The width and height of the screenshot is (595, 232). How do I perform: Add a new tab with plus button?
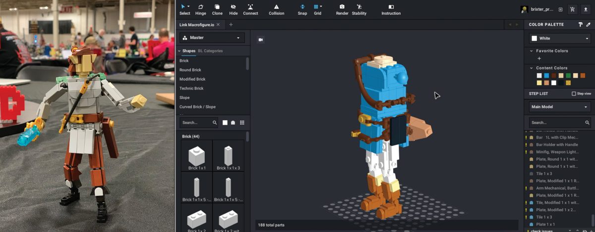pos(231,25)
